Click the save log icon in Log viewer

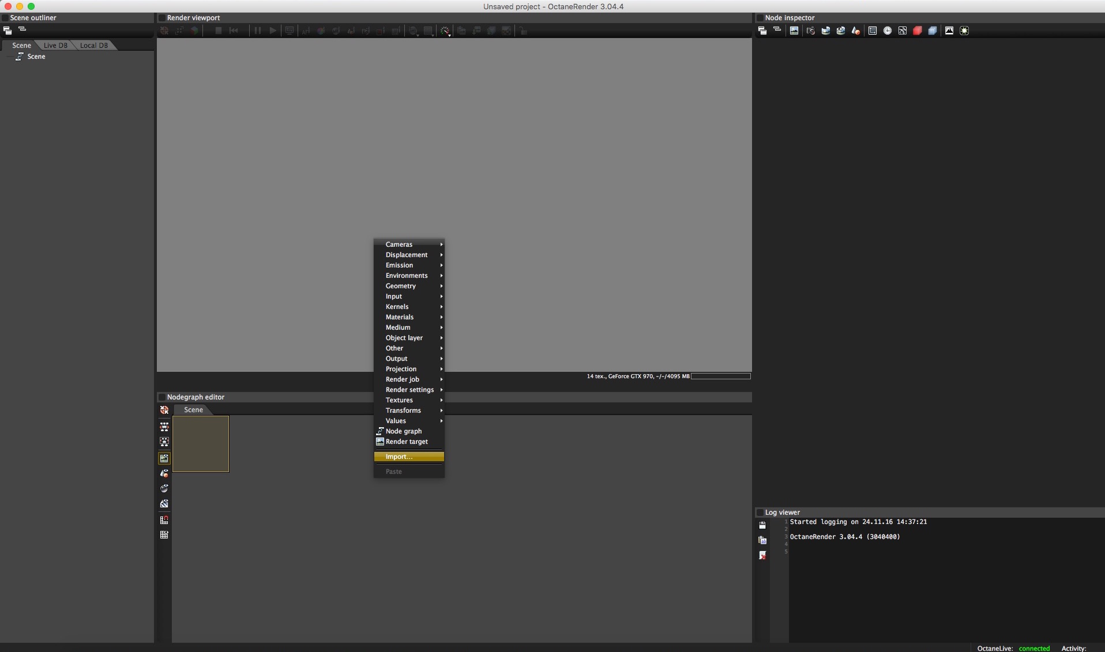762,525
